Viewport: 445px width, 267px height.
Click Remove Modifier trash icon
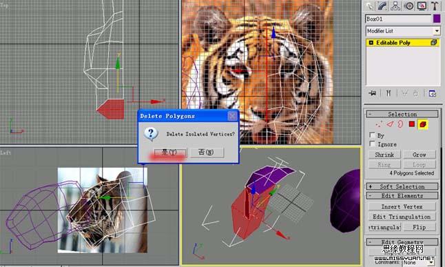[x=415, y=93]
